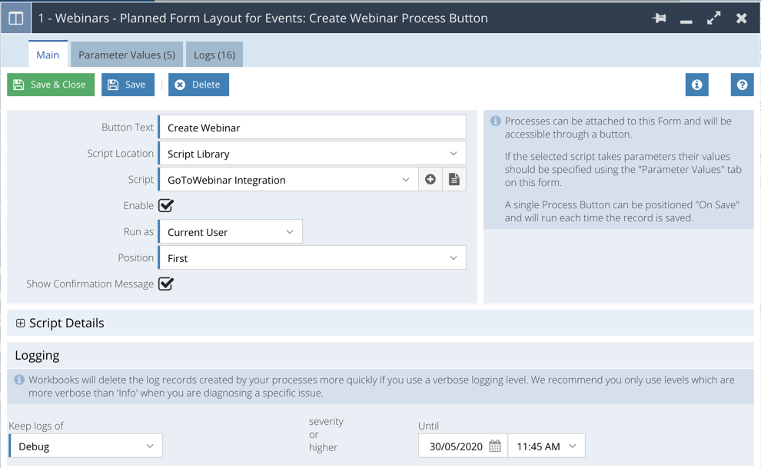Open the Position dropdown
Viewport: 761px width, 468px height.
point(312,258)
